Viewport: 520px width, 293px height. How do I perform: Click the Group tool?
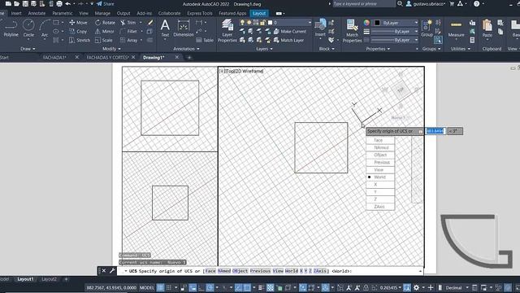pyautogui.click(x=427, y=28)
